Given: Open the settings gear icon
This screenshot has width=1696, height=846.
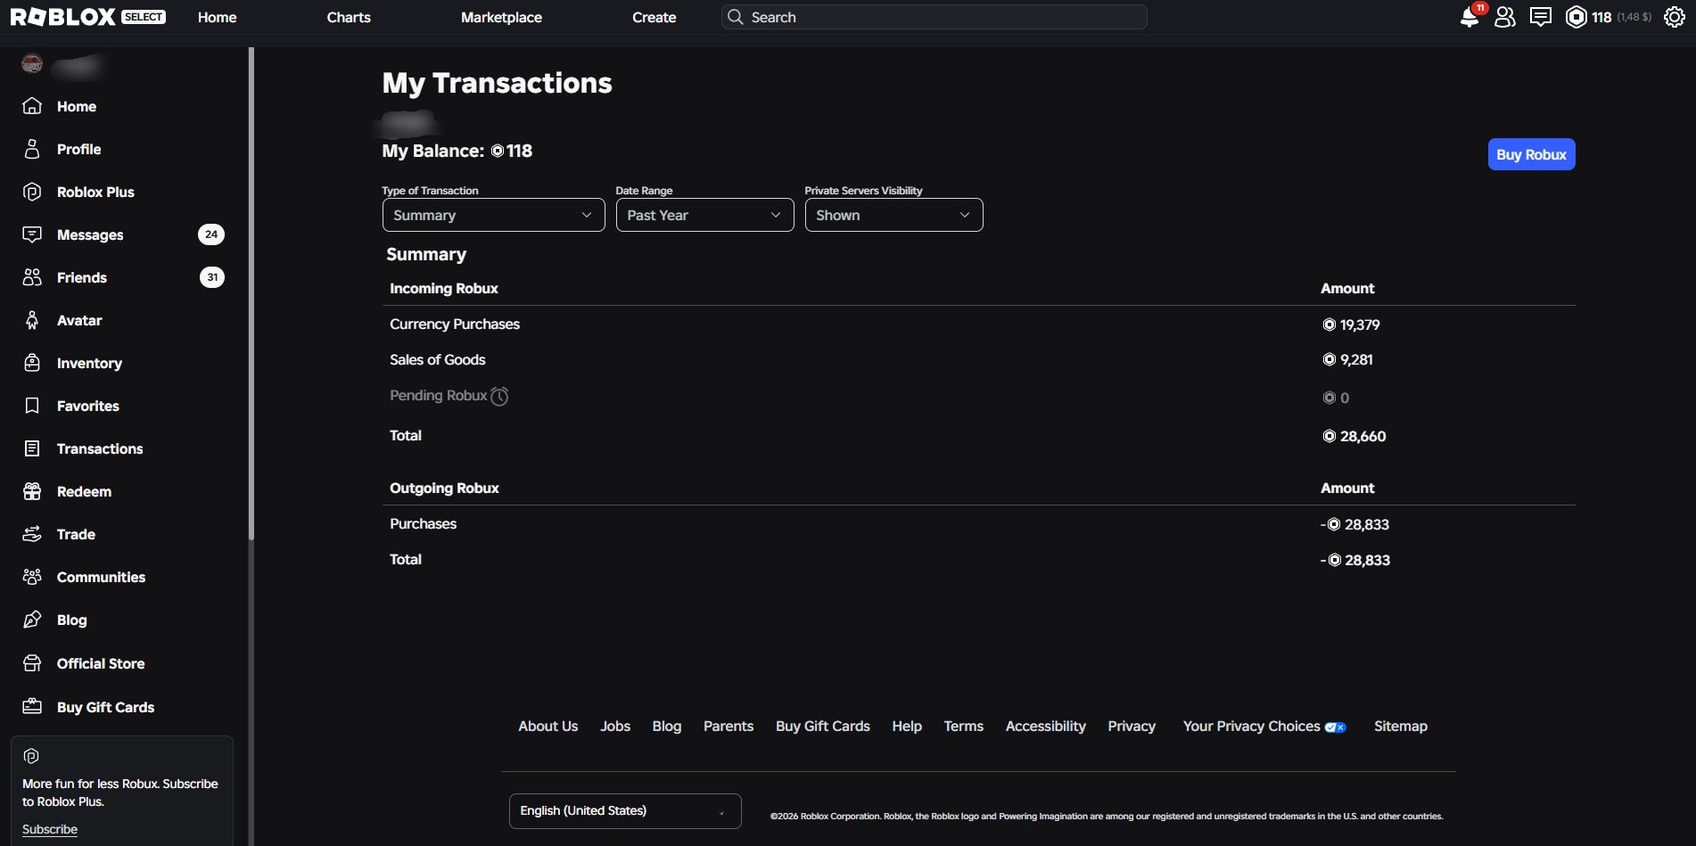Looking at the screenshot, I should point(1675,17).
